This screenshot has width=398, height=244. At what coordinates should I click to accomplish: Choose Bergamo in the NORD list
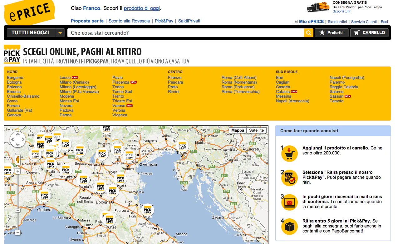[15, 78]
